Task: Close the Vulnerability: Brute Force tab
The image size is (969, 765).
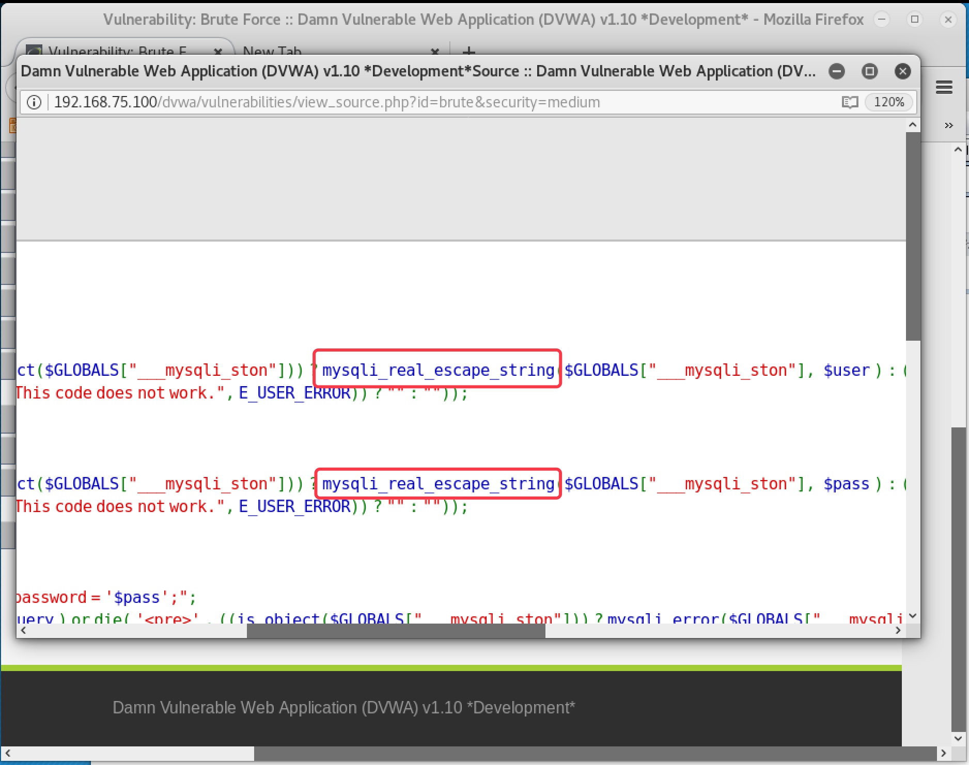Action: point(218,51)
